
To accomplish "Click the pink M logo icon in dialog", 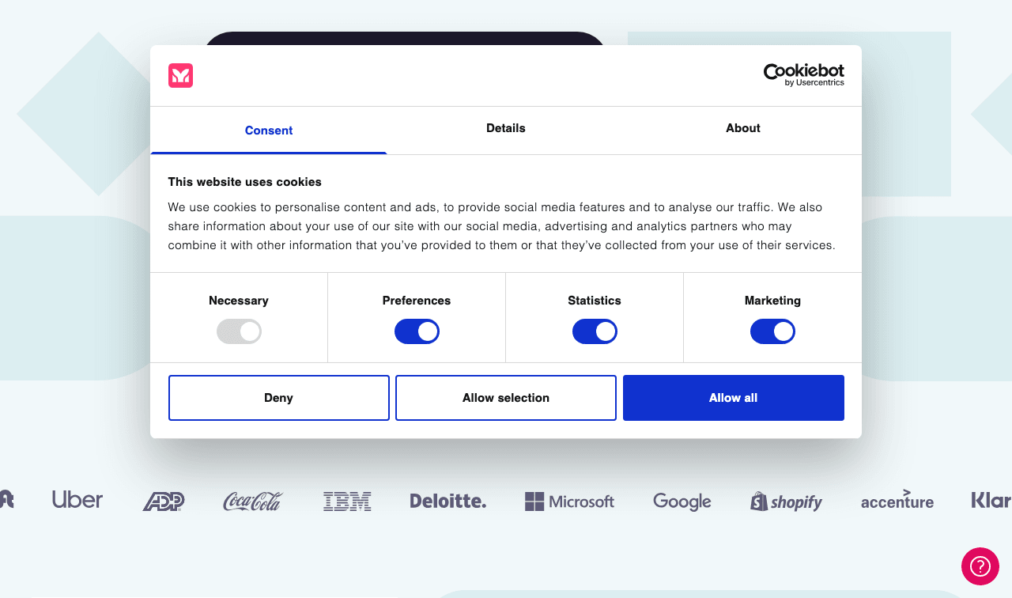I will tap(180, 76).
